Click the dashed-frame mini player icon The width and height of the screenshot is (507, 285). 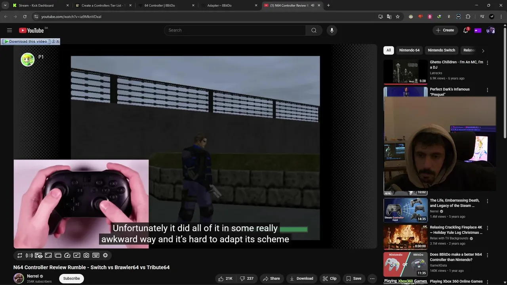(x=58, y=255)
